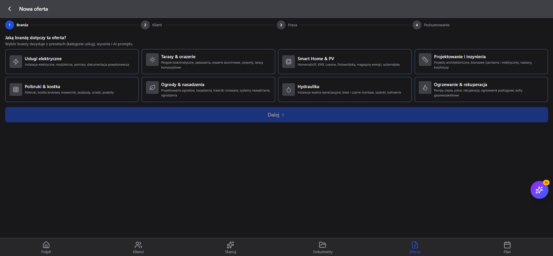Open the purple AI assistant button

pos(539,190)
